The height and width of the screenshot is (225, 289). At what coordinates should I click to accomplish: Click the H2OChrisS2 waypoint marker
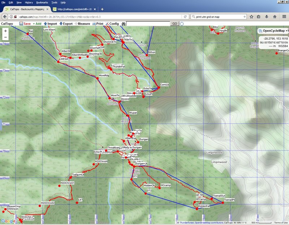pyautogui.click(x=40, y=206)
